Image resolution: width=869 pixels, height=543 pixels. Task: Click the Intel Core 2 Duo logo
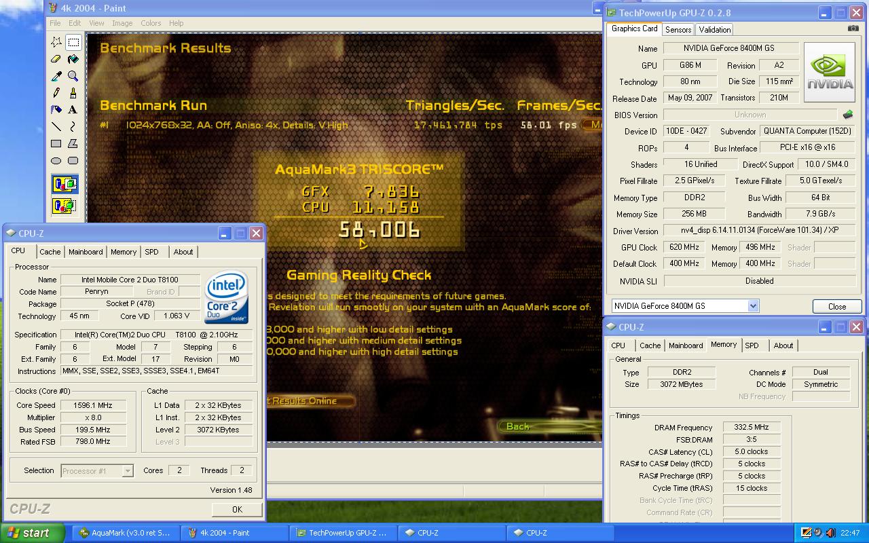pyautogui.click(x=227, y=297)
